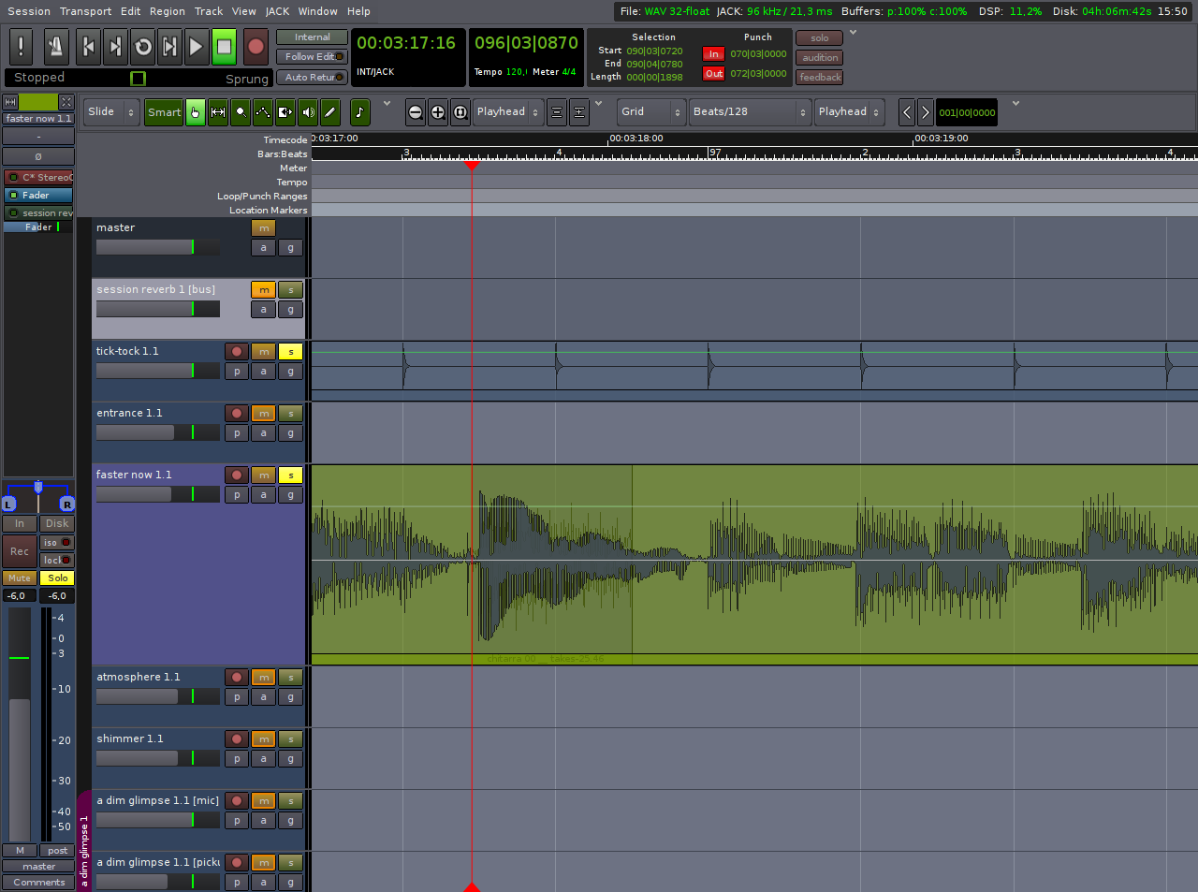Unmute the session reverb 1 bus
Viewport: 1198px width, 892px height.
click(x=263, y=290)
